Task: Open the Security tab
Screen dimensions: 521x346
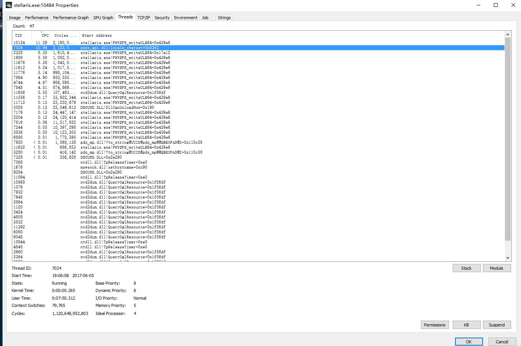Action: [x=162, y=18]
